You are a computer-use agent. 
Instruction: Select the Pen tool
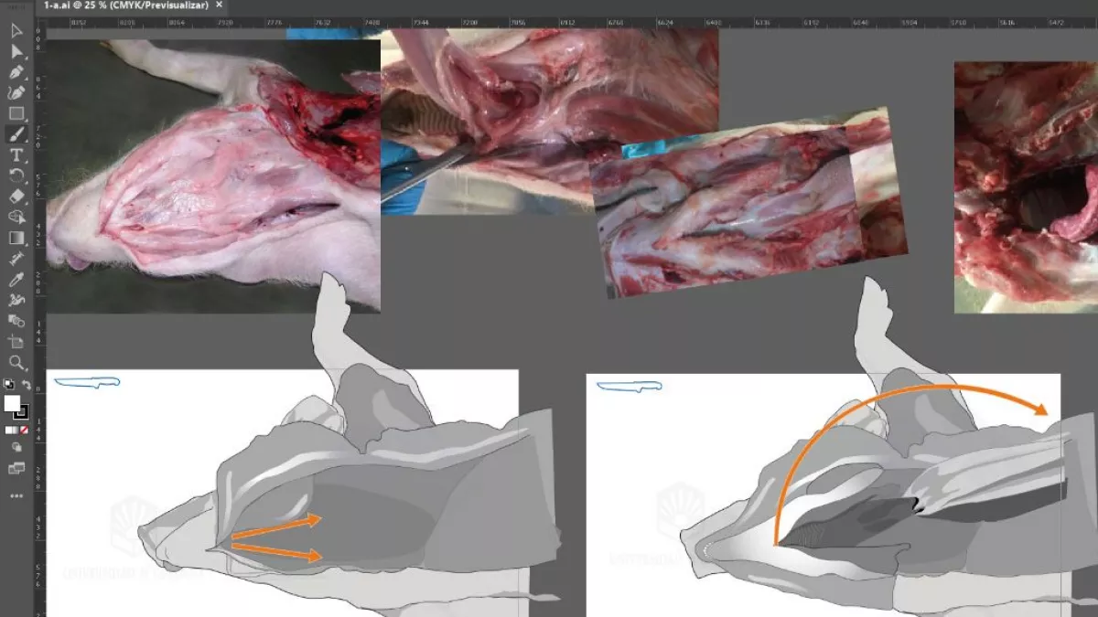[x=16, y=72]
